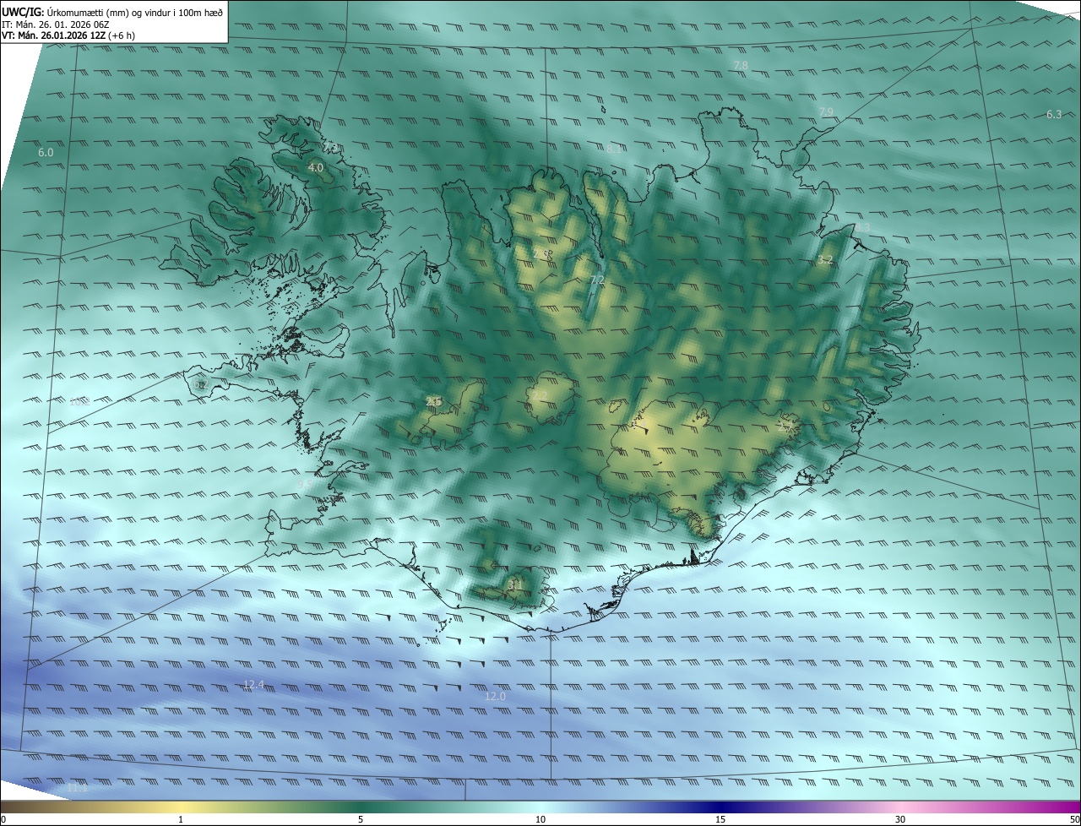Screen dimensions: 1081x826
Task: Click the title text "Úrkomumætti (mm) og vindur"
Action: point(108,12)
